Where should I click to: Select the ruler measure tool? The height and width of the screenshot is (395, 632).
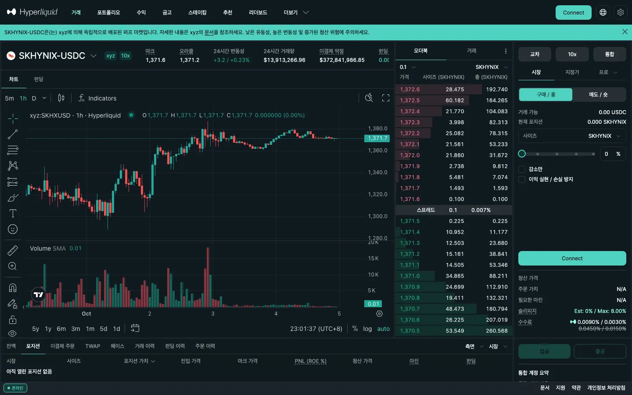point(13,251)
